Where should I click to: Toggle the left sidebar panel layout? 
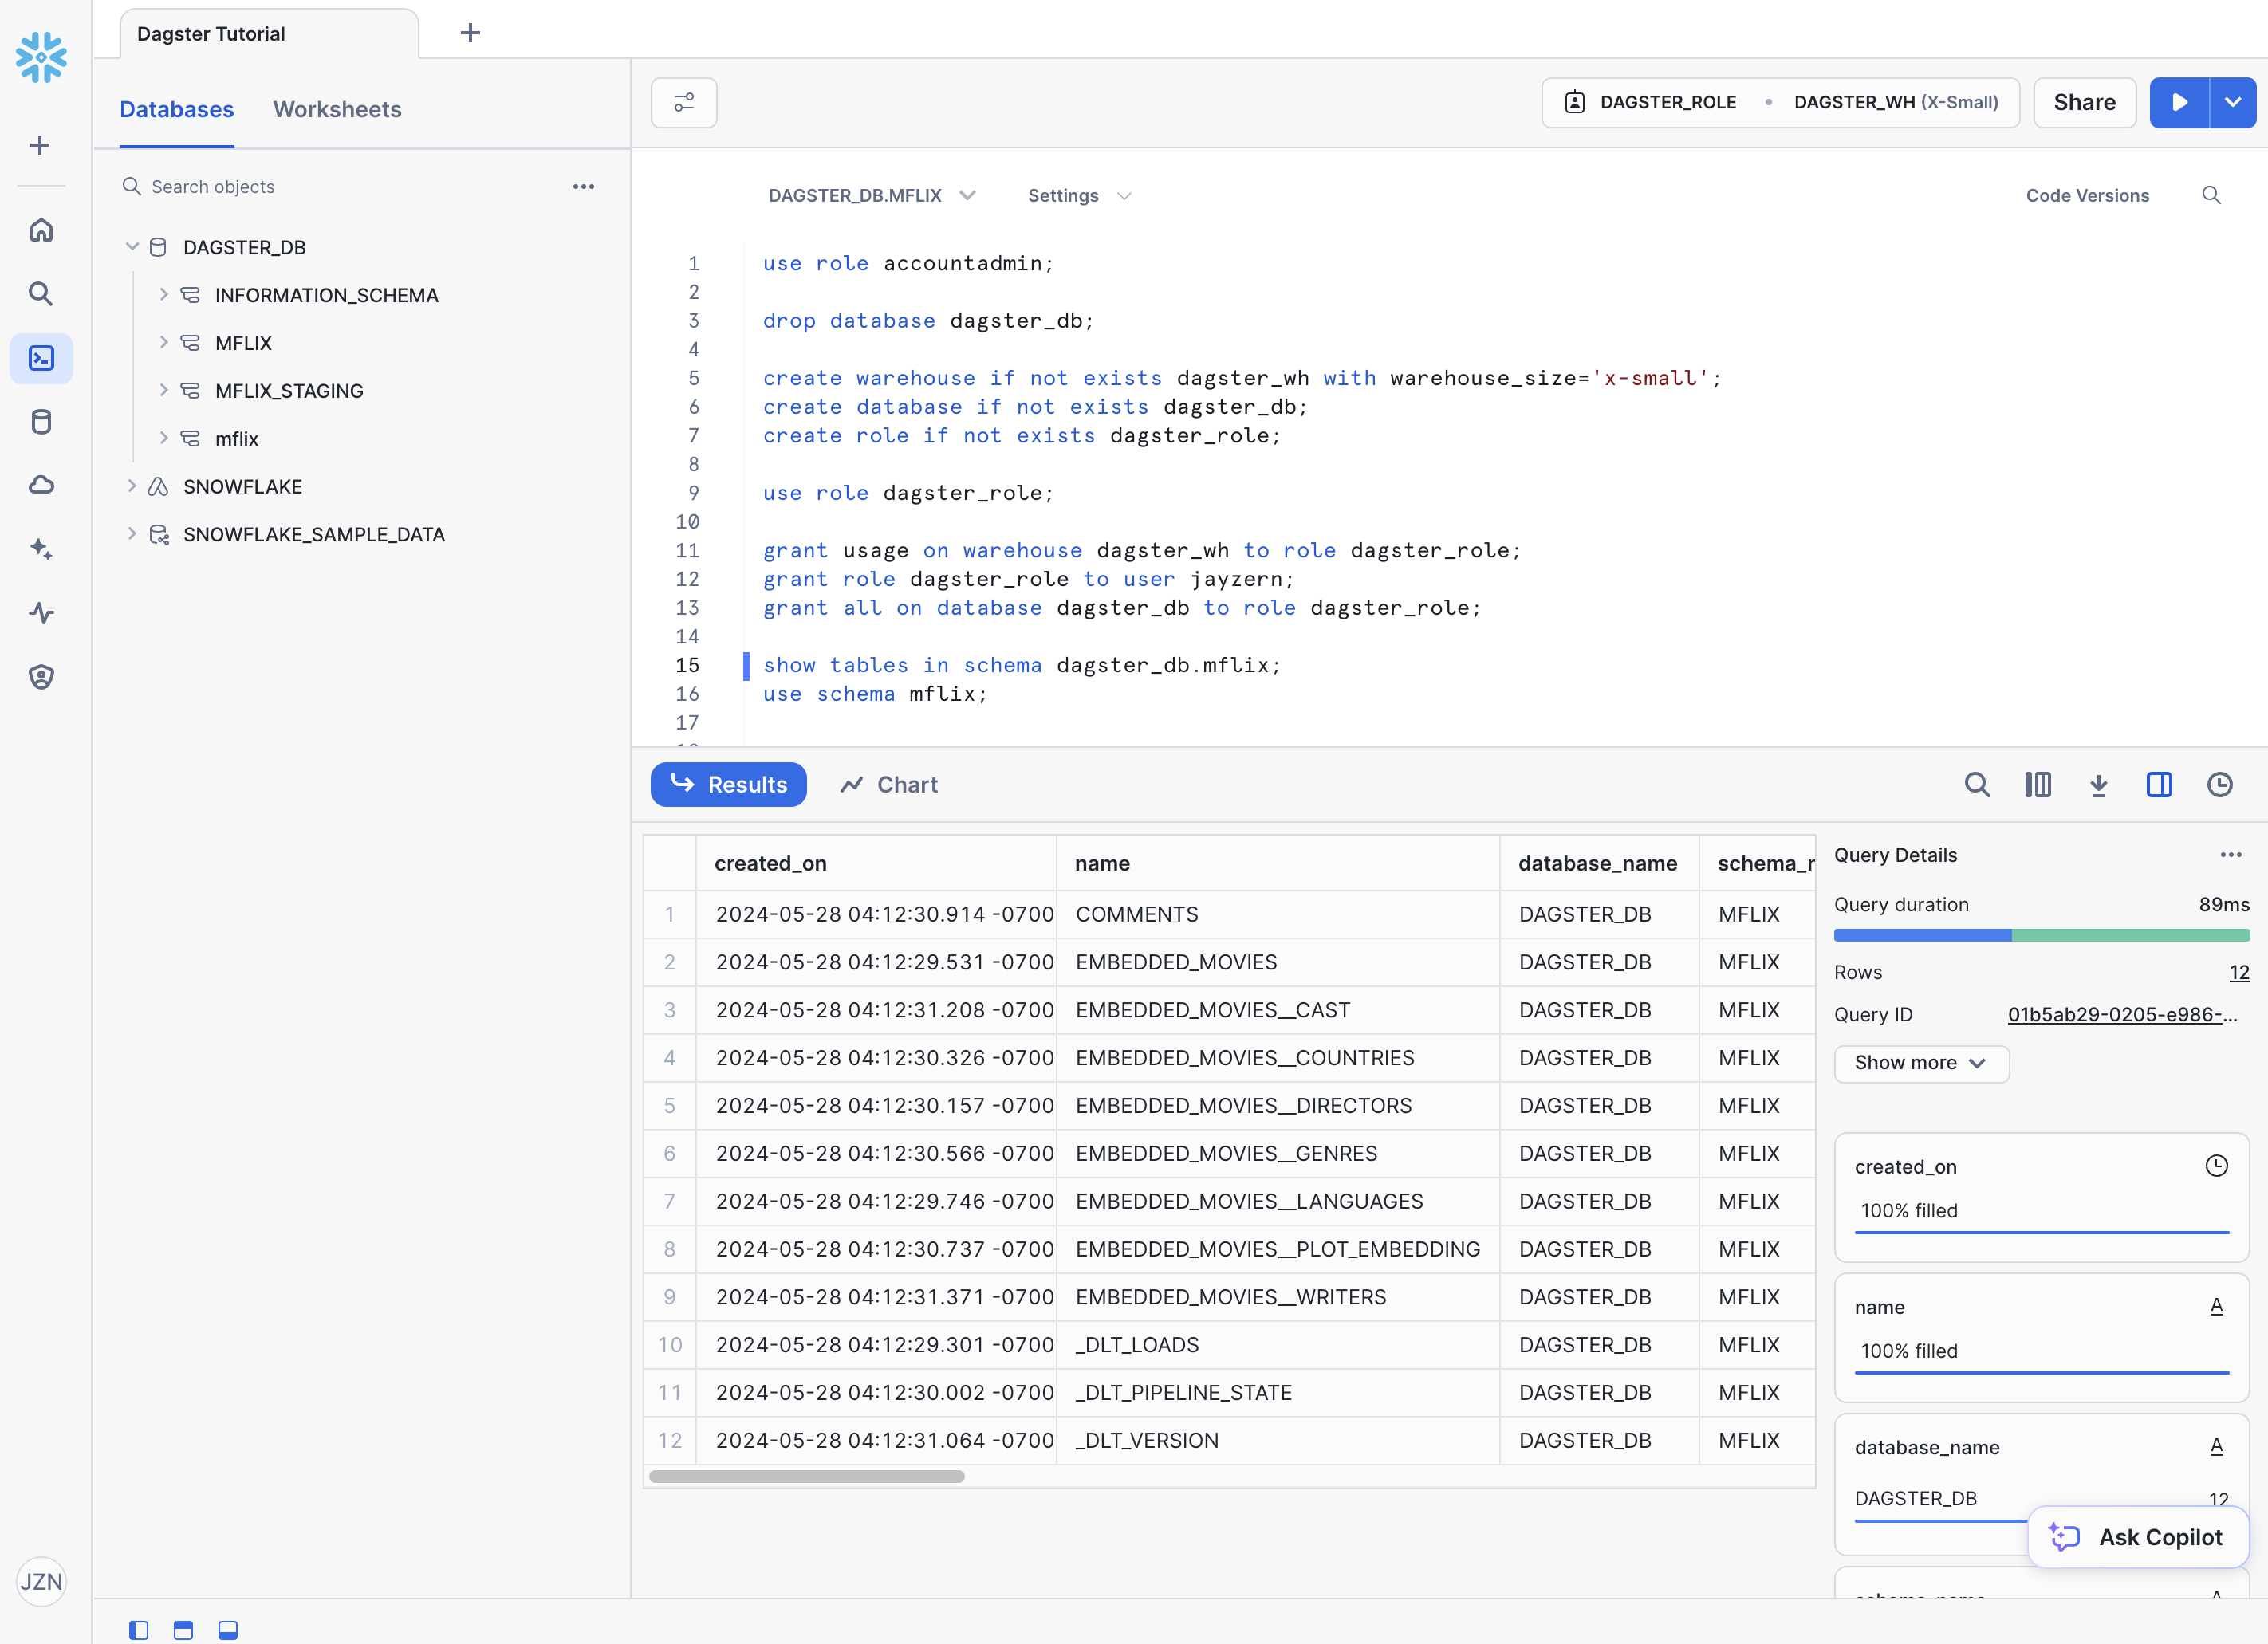pyautogui.click(x=139, y=1630)
